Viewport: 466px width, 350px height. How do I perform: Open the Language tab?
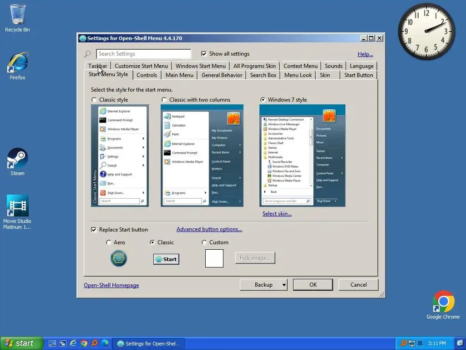pyautogui.click(x=362, y=66)
